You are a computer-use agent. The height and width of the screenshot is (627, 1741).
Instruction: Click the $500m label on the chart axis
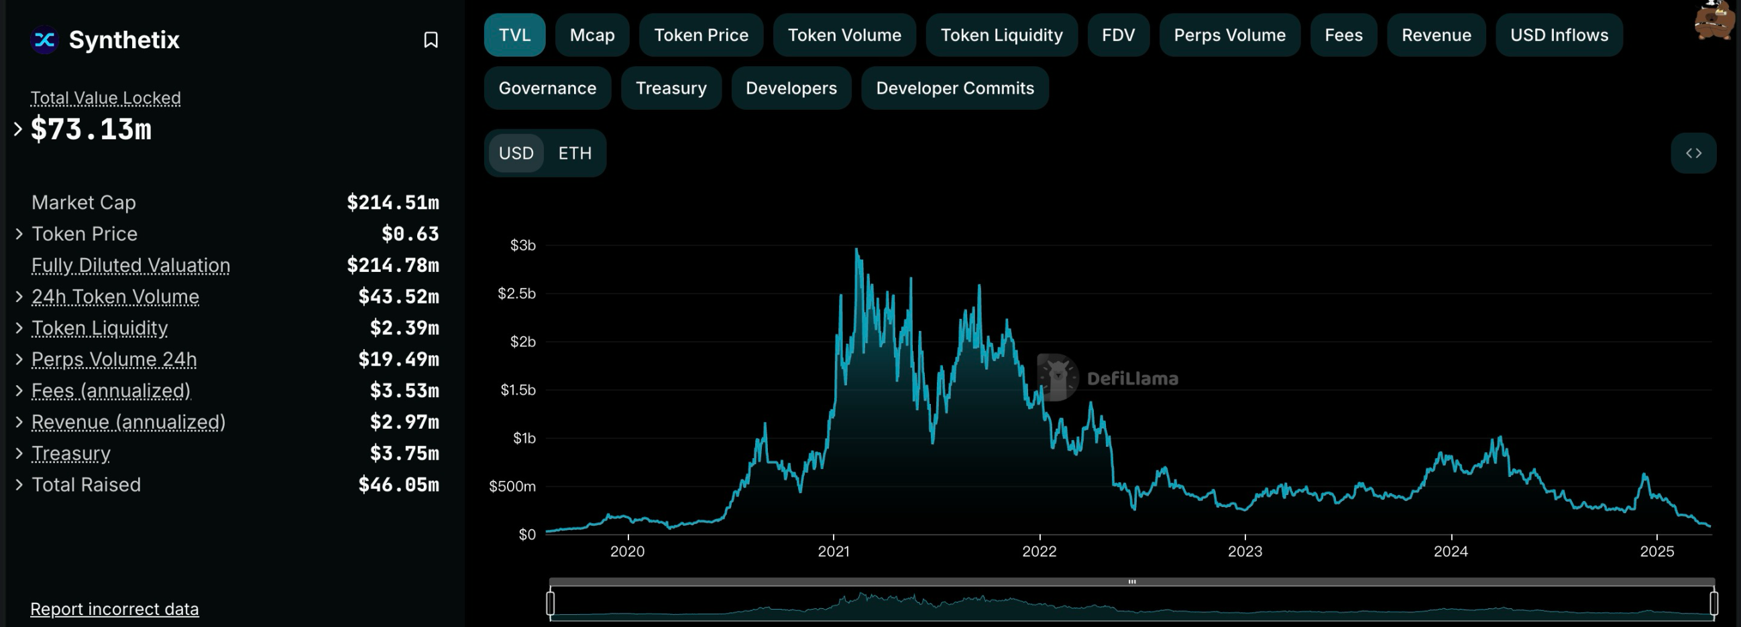pyautogui.click(x=512, y=486)
